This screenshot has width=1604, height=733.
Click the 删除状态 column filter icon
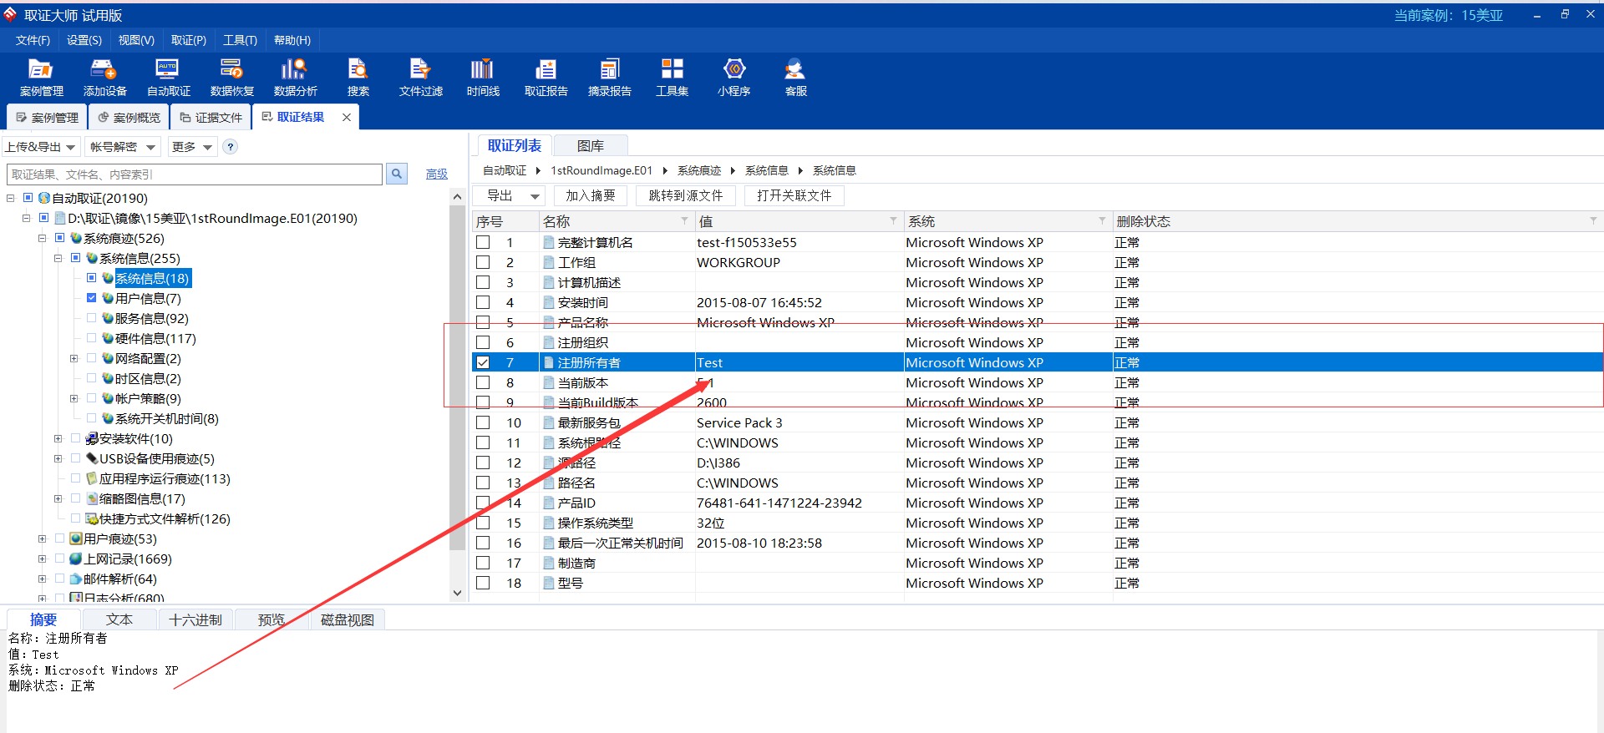coord(1593,221)
